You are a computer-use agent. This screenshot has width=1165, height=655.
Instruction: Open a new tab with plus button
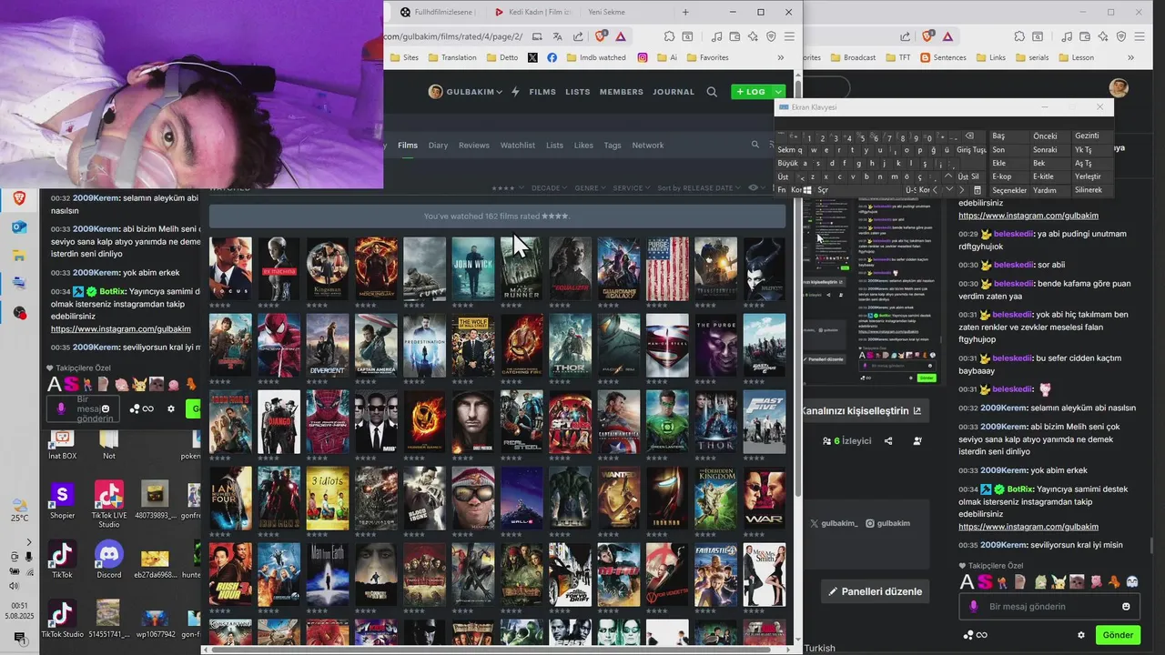[x=685, y=12]
